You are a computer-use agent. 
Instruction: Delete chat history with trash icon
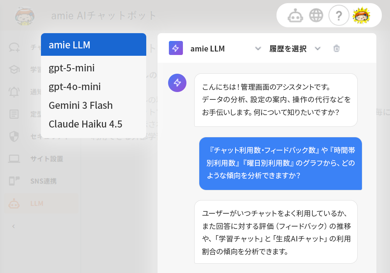337,48
